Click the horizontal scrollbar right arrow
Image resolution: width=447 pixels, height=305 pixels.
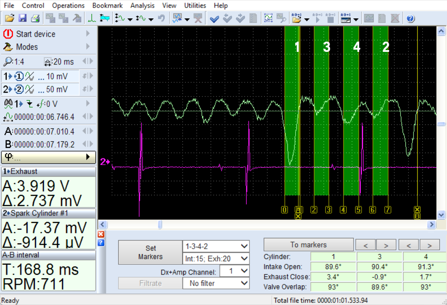(x=431, y=225)
